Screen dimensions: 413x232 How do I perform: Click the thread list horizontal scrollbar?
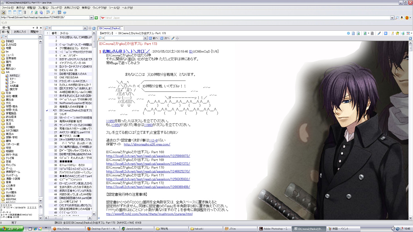(68, 218)
